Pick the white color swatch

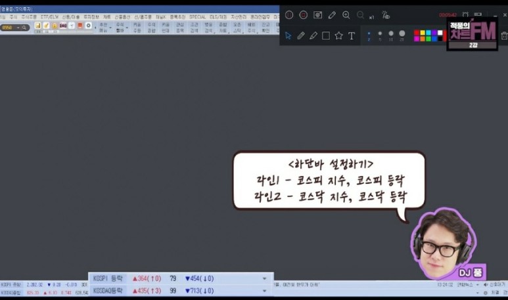coord(440,33)
